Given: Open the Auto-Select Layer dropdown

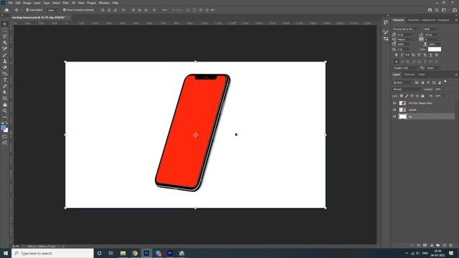Looking at the screenshot, I should click(52, 10).
